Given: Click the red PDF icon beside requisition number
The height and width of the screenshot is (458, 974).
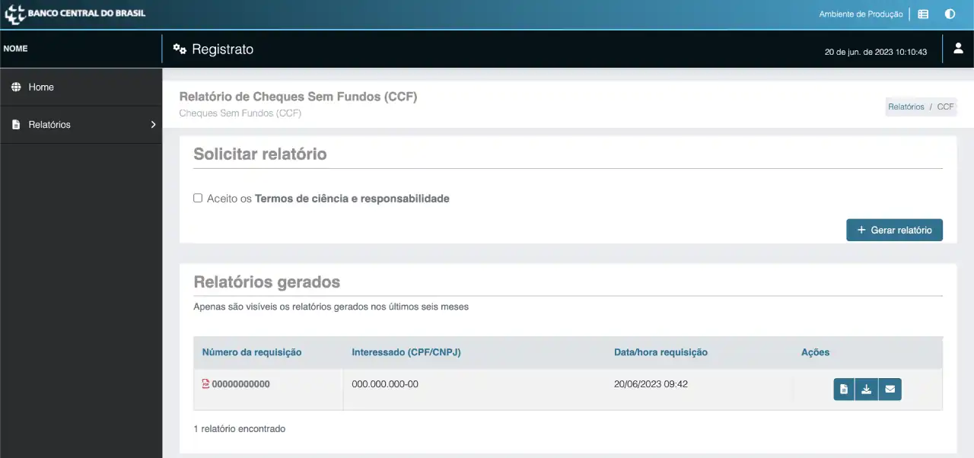Looking at the screenshot, I should (x=205, y=384).
